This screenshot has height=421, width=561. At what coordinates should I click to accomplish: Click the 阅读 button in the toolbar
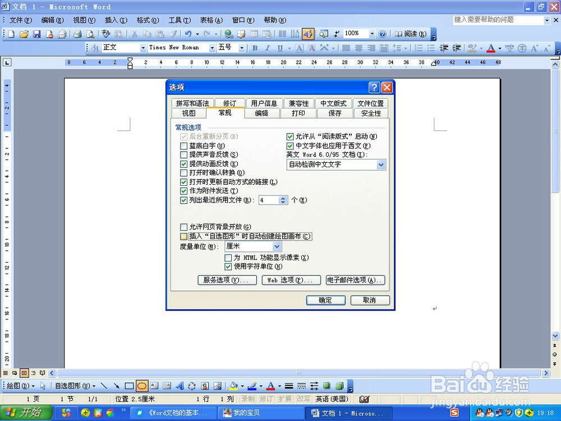pyautogui.click(x=411, y=34)
